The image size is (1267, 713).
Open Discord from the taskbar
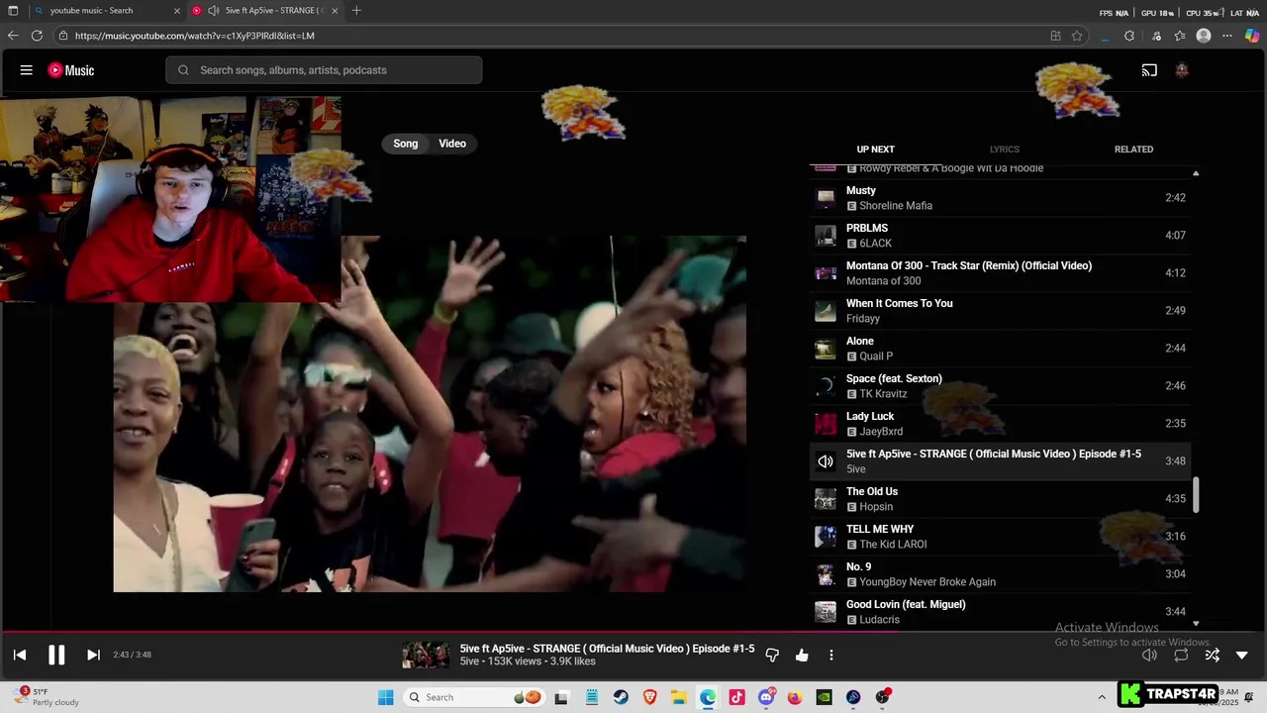click(766, 697)
